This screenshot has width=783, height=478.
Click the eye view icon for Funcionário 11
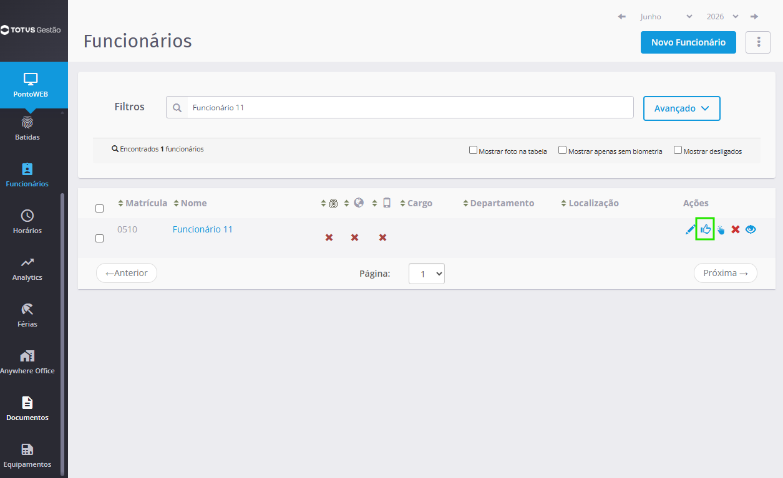751,229
